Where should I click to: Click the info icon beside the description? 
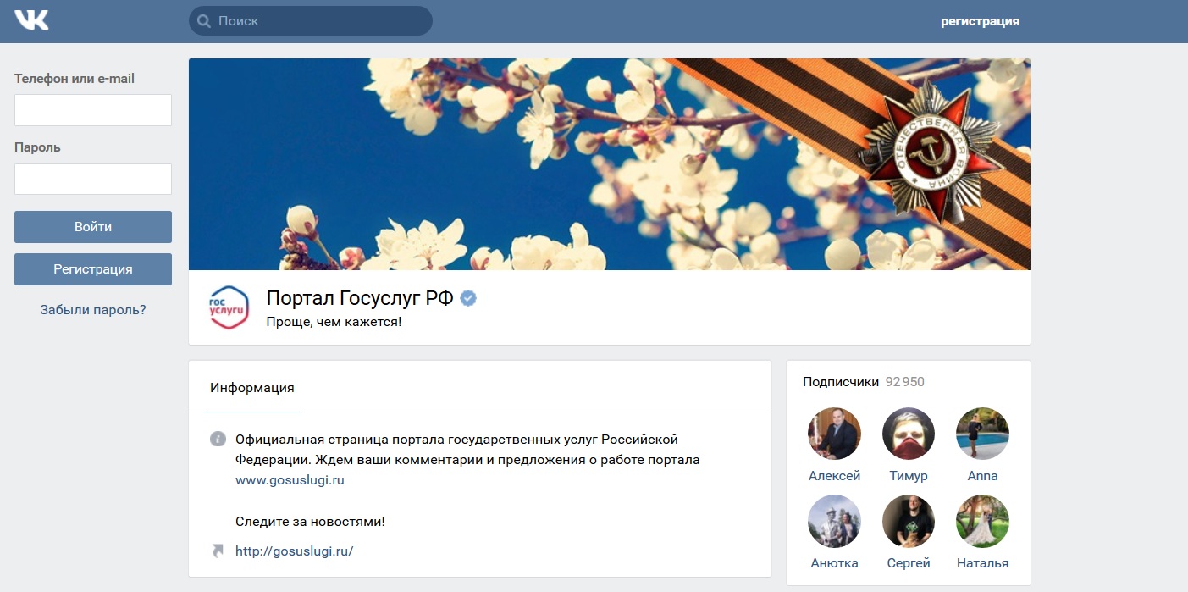click(x=218, y=440)
